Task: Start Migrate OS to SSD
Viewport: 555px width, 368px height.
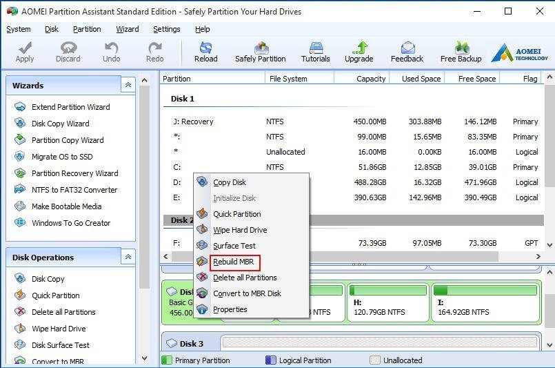Action: click(x=62, y=157)
